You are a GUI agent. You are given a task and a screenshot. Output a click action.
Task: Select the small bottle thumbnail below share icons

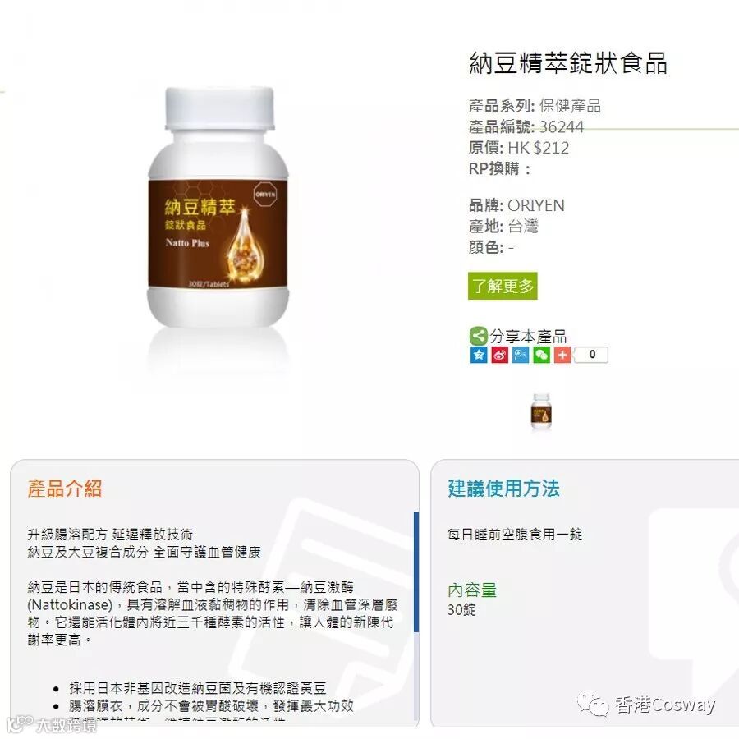[541, 411]
